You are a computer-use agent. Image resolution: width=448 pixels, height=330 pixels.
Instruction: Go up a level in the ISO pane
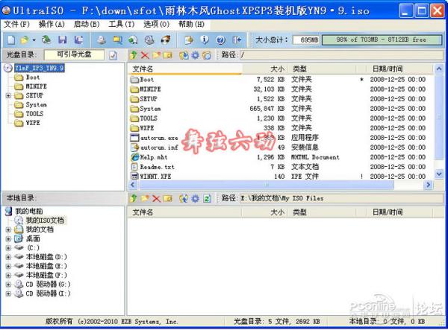pos(133,55)
